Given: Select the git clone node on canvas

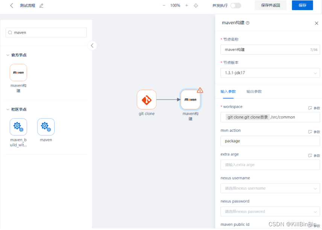Looking at the screenshot, I should tap(147, 99).
